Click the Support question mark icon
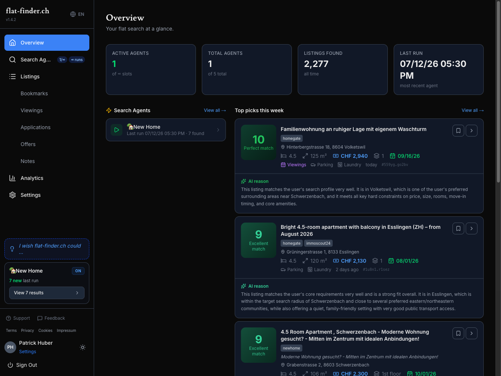501x376 pixels. [x=8, y=318]
